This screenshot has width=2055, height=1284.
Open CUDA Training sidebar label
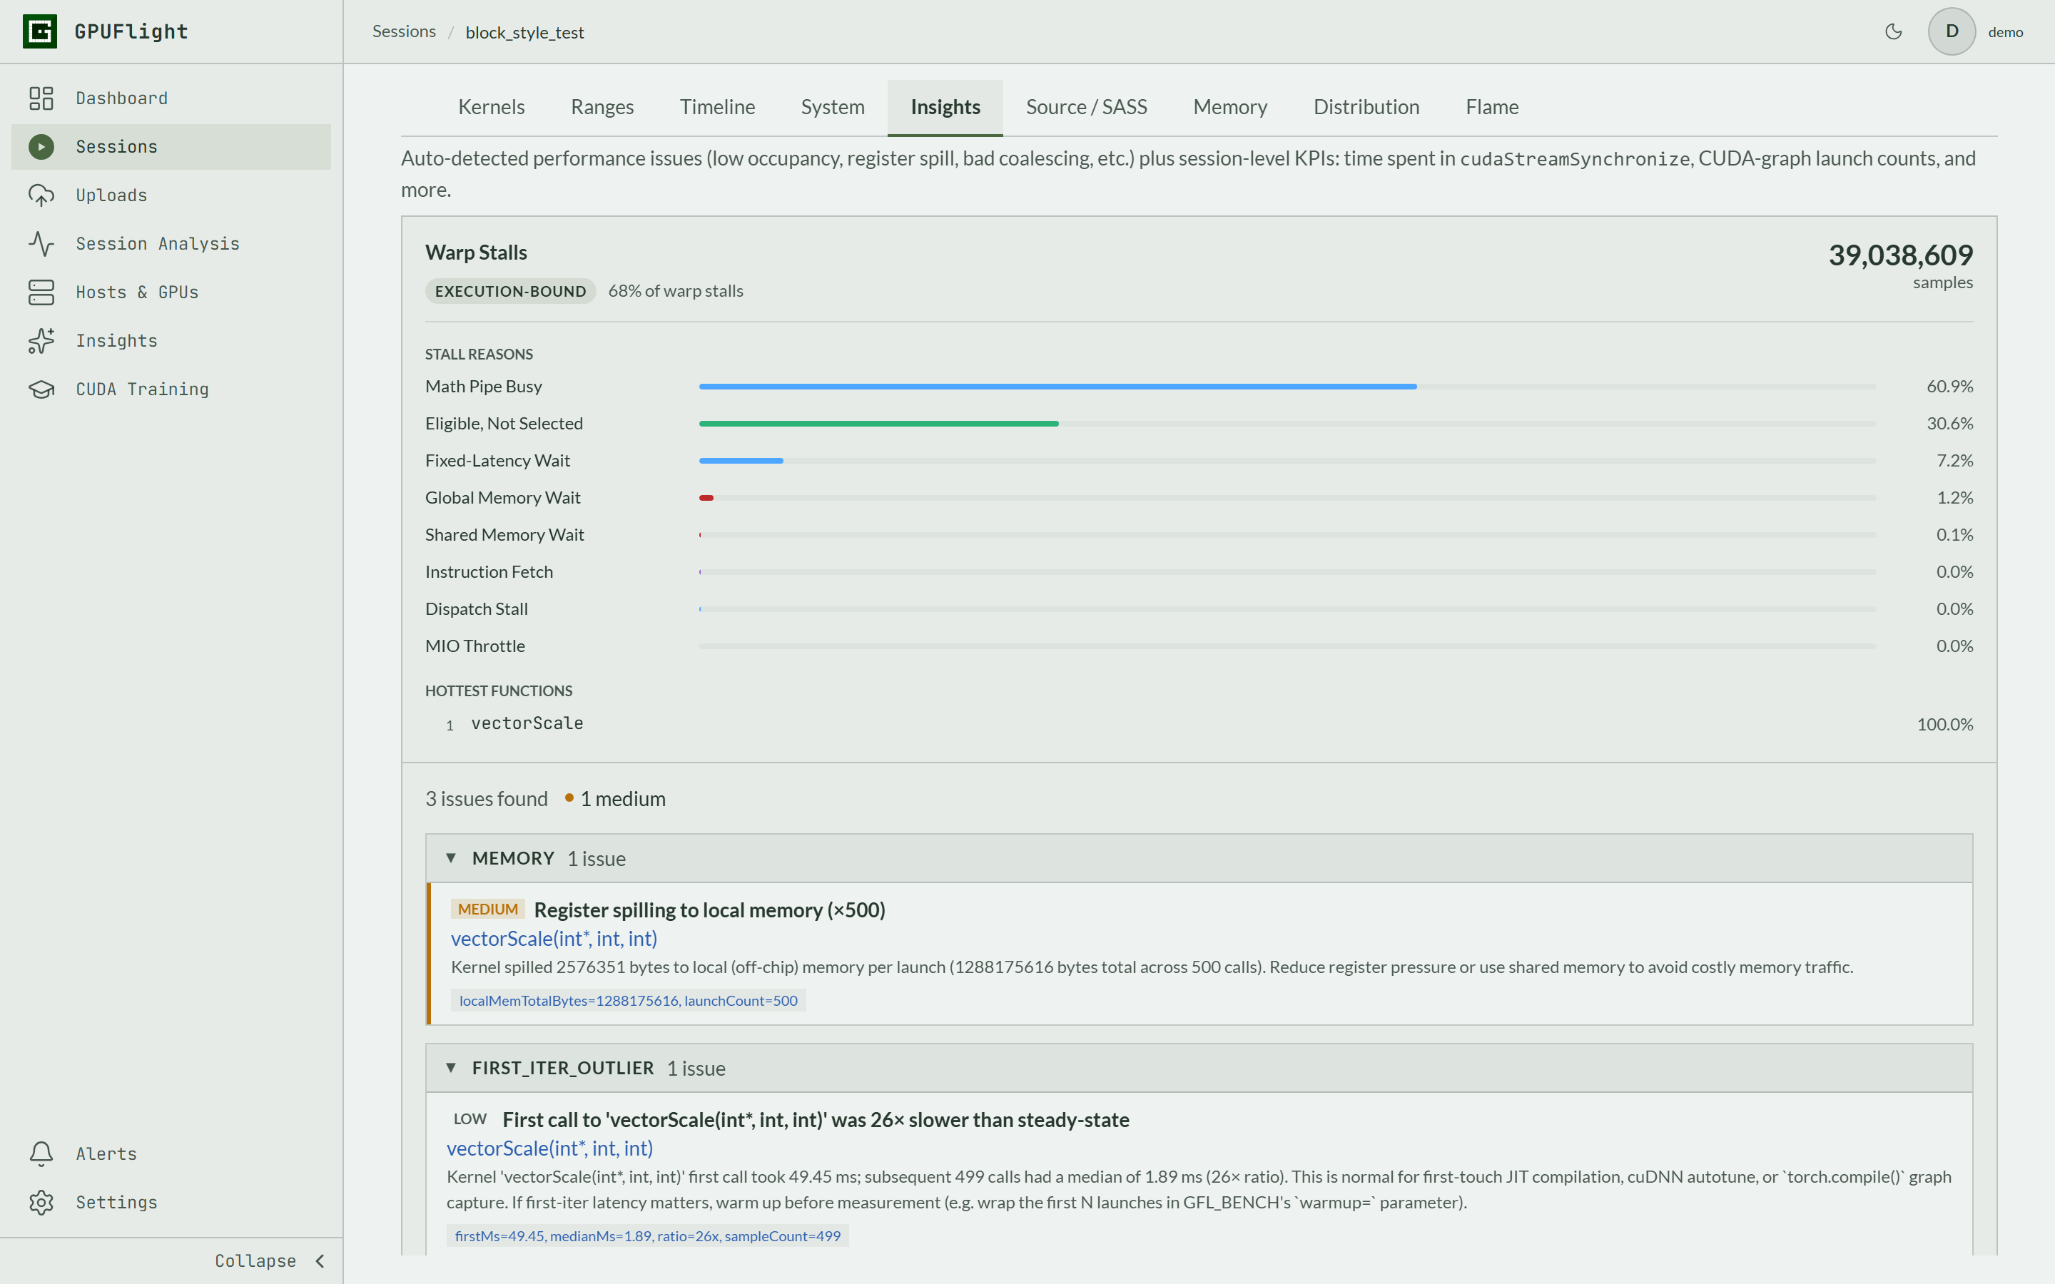pyautogui.click(x=143, y=389)
